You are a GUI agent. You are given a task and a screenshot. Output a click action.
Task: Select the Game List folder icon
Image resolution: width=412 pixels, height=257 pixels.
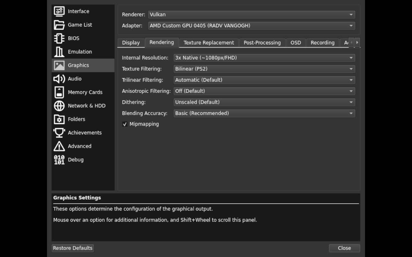point(59,25)
